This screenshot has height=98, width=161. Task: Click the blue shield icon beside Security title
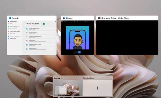(x=10, y=18)
